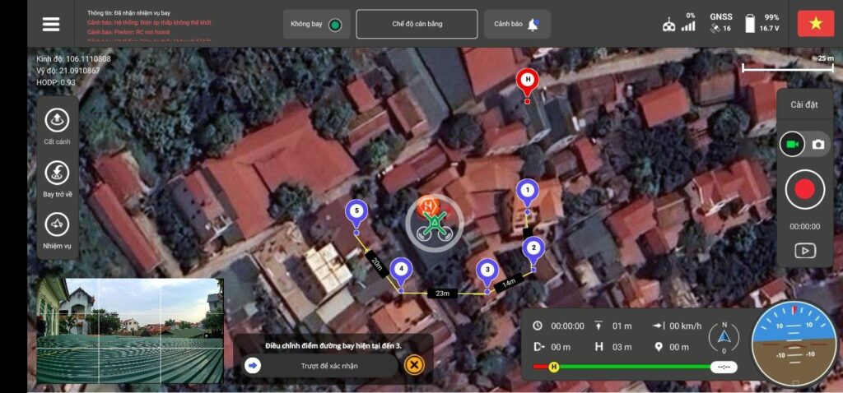Open the Cảnh báo alerts bell
Image resolution: width=843 pixels, height=393 pixels.
pos(517,24)
